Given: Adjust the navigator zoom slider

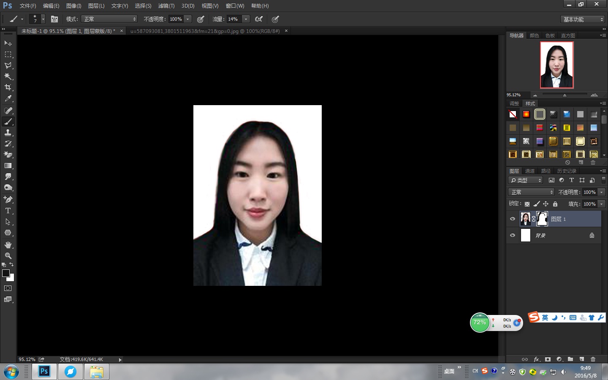Looking at the screenshot, I should pyautogui.click(x=565, y=95).
